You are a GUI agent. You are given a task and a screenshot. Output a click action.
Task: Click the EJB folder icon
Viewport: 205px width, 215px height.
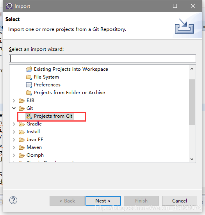coord(21,100)
